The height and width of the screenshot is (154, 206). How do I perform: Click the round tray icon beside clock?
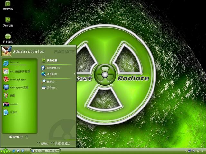193,151
